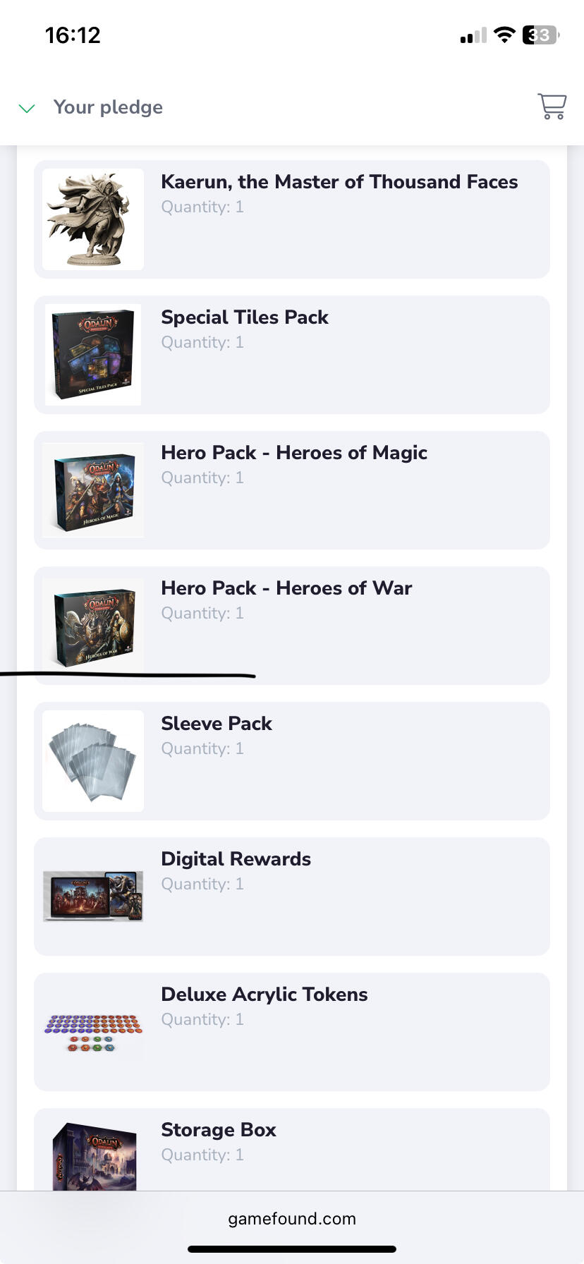Viewport: 584px width, 1264px height.
Task: Select the Special Tiles Pack title
Action: pyautogui.click(x=245, y=317)
